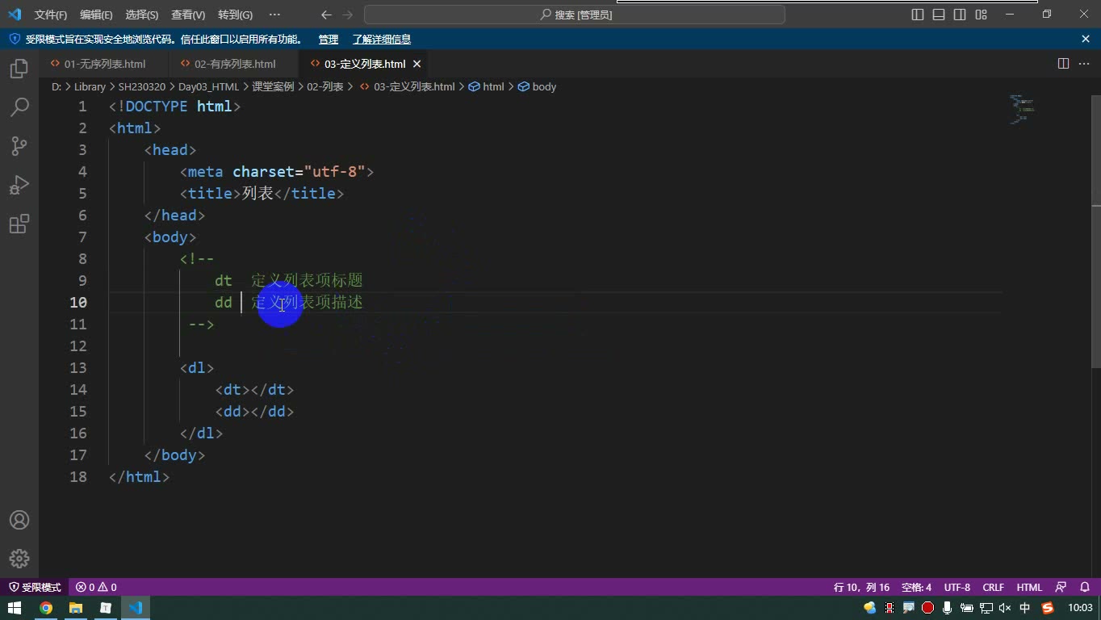Viewport: 1101px width, 620px height.
Task: Open the Explorer view in activity bar
Action: pos(19,69)
